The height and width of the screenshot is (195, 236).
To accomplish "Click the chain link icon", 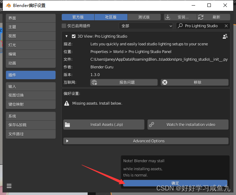I will pyautogui.click(x=152, y=125).
